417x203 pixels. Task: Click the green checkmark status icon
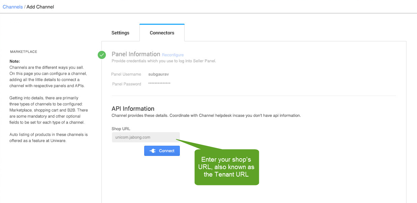102,55
